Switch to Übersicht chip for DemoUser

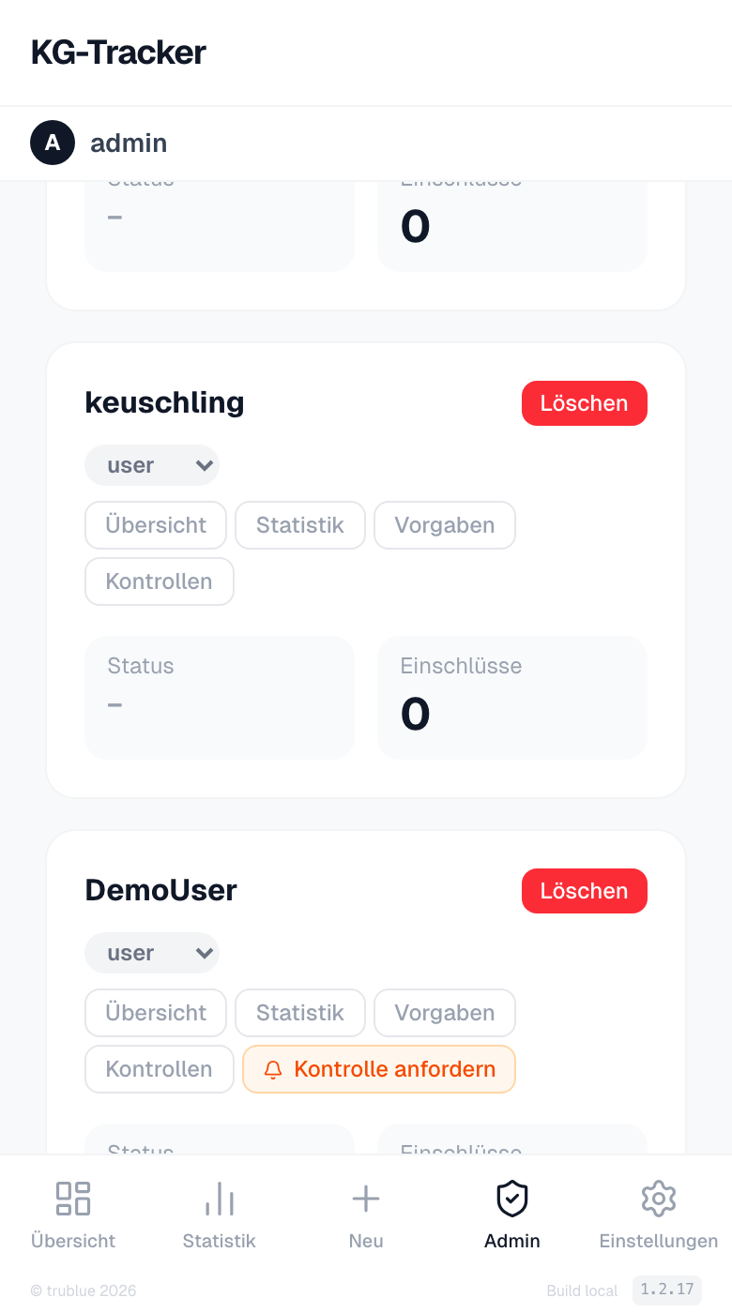(x=155, y=1013)
